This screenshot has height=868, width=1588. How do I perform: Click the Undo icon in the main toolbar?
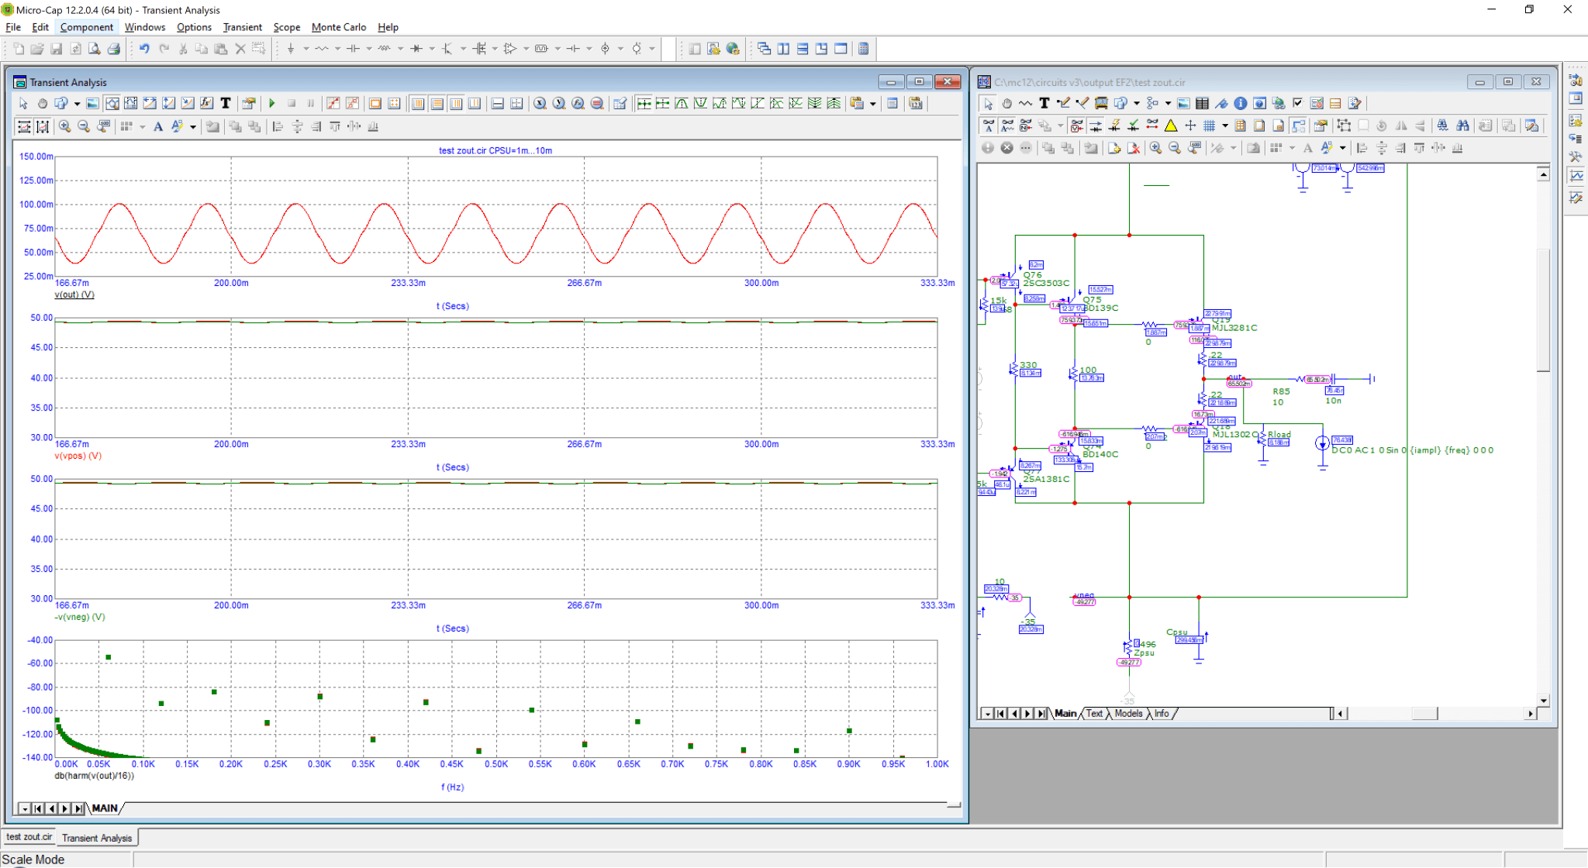pos(144,49)
